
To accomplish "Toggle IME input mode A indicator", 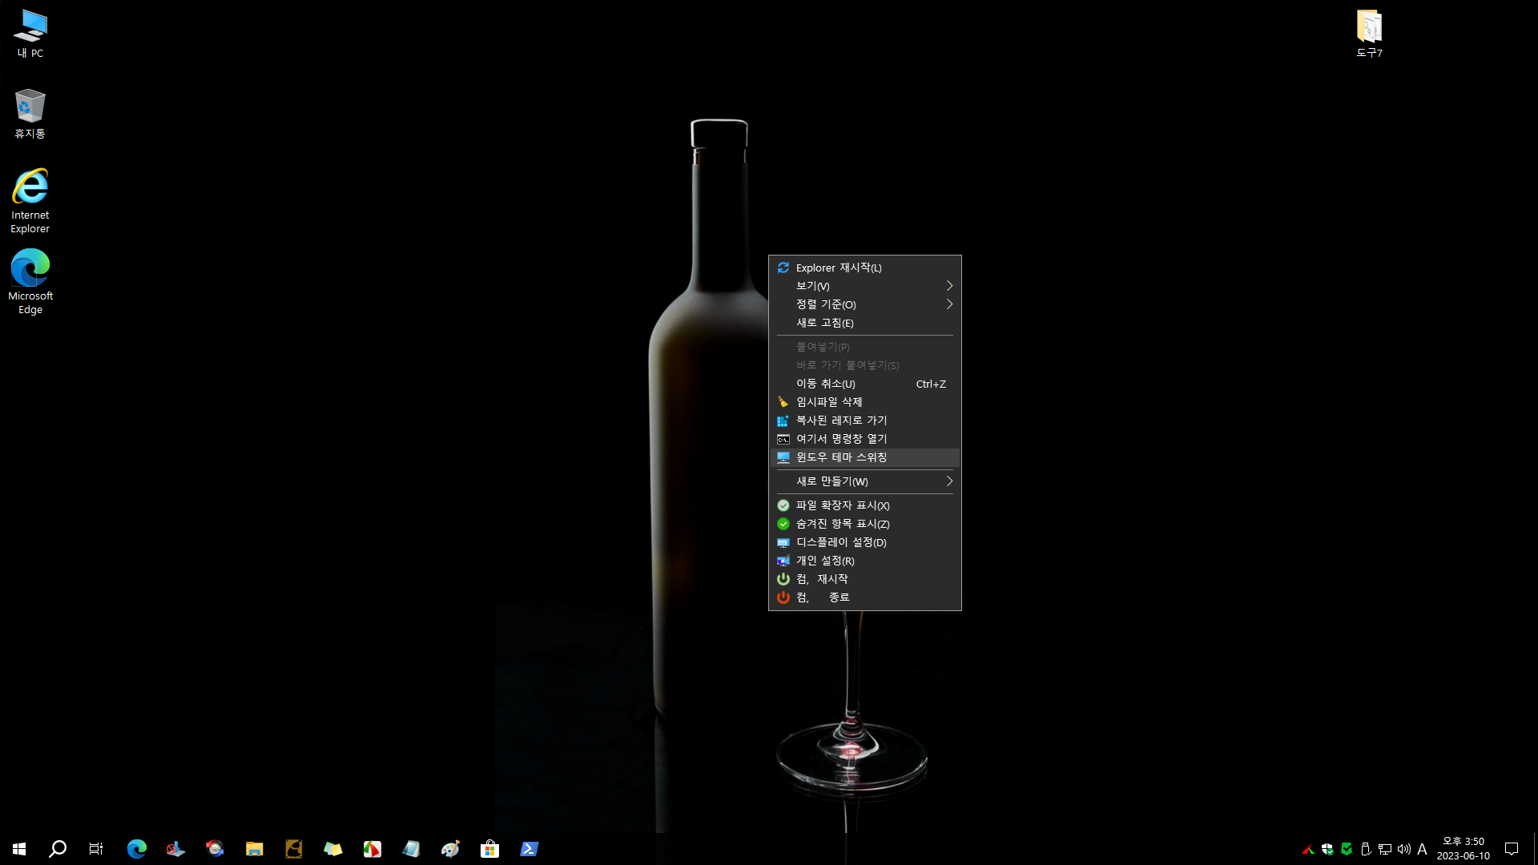I will point(1423,849).
